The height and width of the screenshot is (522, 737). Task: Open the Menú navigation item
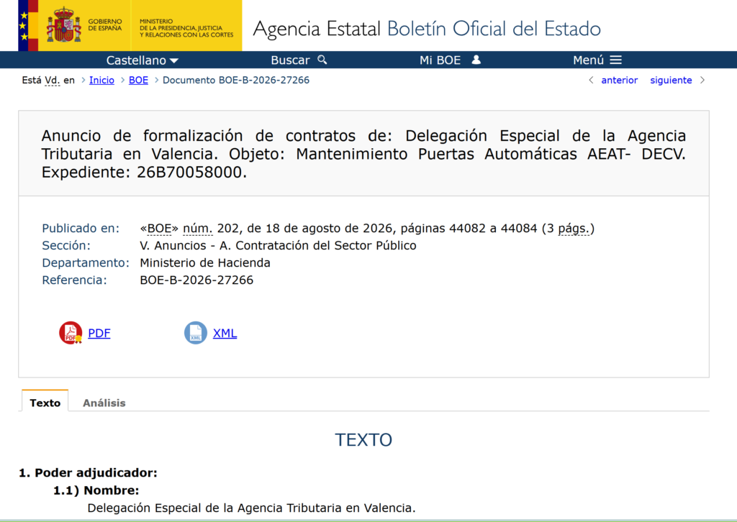point(597,60)
